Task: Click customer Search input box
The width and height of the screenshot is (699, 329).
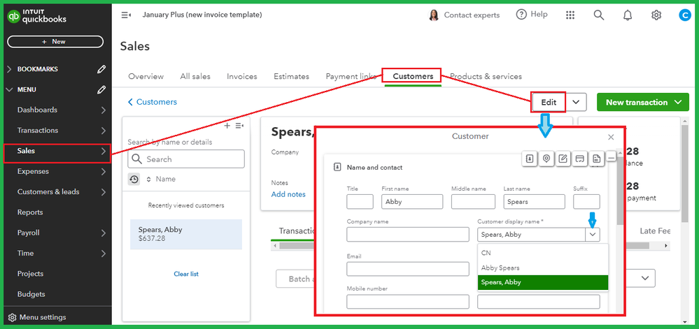Action: pos(186,159)
